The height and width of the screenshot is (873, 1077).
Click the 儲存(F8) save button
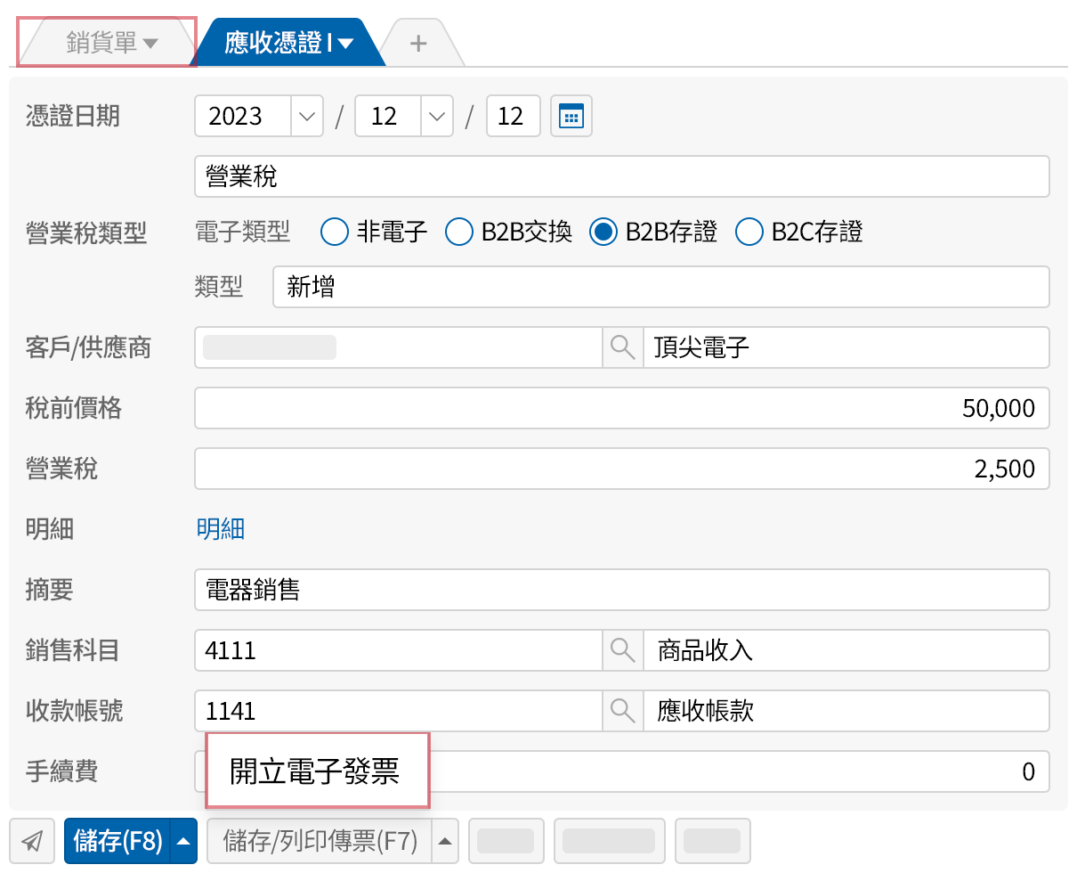tap(117, 841)
